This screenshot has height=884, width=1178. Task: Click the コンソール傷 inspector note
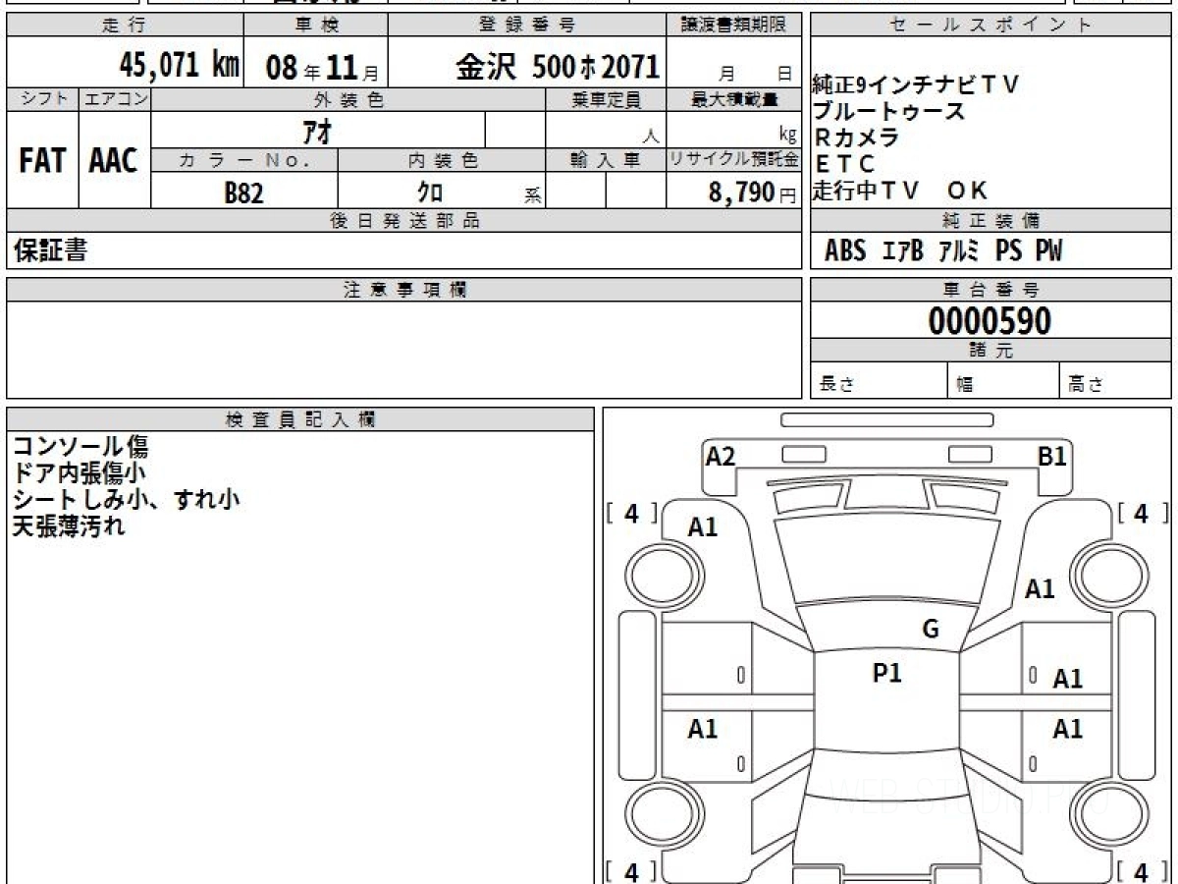80,447
